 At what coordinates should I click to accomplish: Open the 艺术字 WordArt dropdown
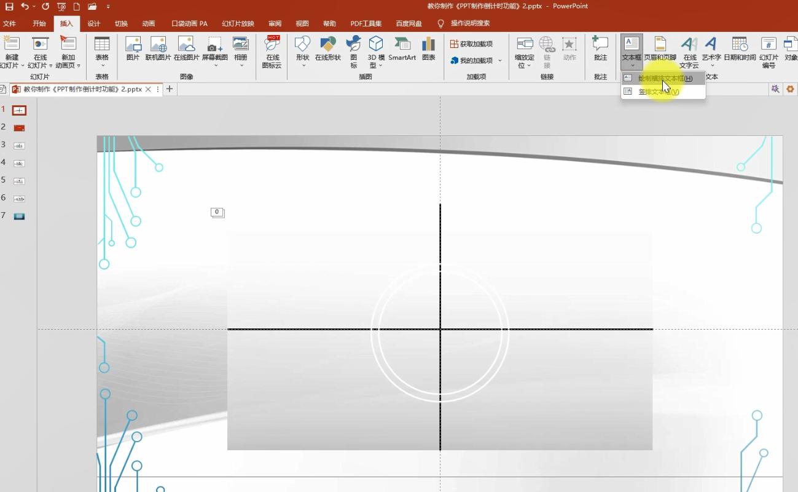coord(711,65)
